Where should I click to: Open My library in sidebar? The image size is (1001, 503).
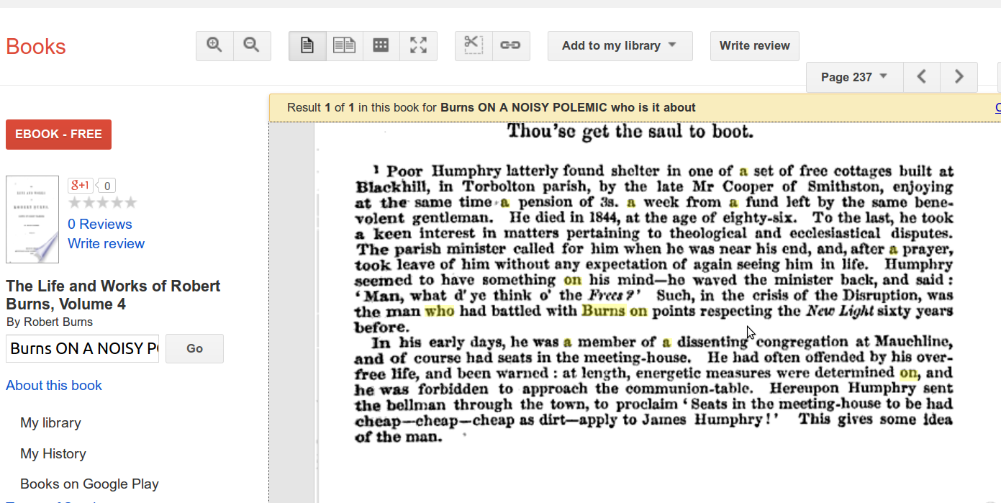coord(50,422)
